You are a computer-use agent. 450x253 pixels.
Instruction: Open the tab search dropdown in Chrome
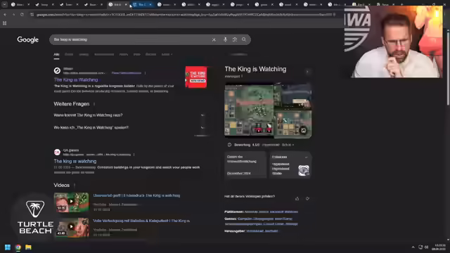[x=5, y=5]
